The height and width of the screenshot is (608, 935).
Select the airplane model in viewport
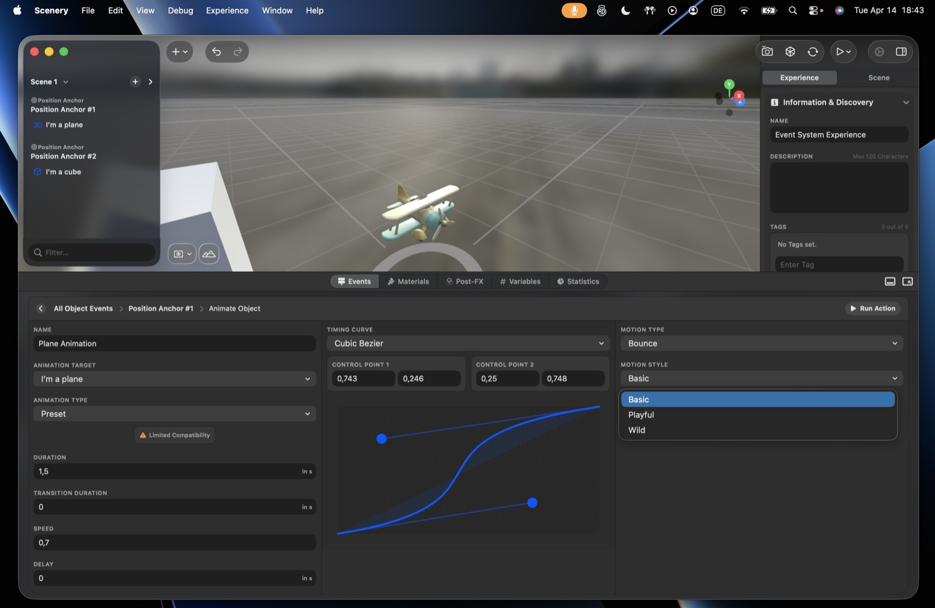[422, 212]
